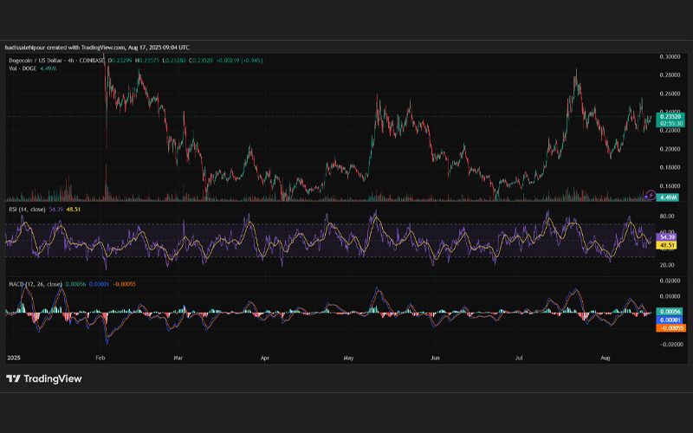
Task: Click the teal 4.49M volume tag
Action: tap(667, 197)
